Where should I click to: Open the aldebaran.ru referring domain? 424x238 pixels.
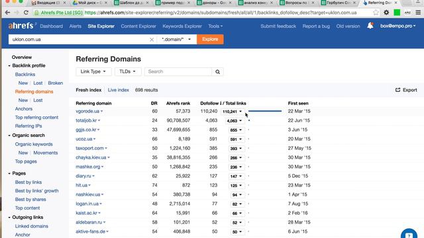tap(89, 222)
